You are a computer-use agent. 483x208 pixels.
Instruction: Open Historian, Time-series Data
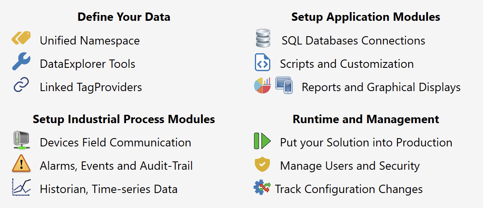(x=108, y=189)
